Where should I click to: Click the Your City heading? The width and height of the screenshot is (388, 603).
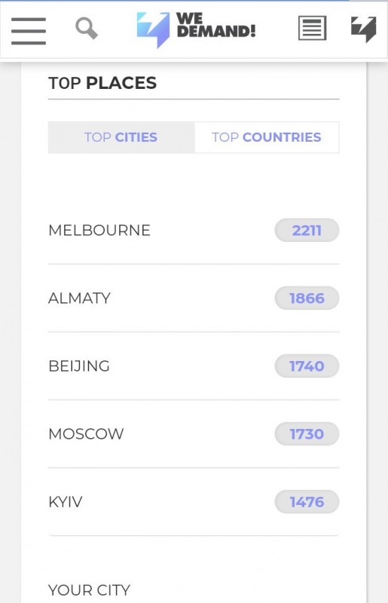(89, 590)
